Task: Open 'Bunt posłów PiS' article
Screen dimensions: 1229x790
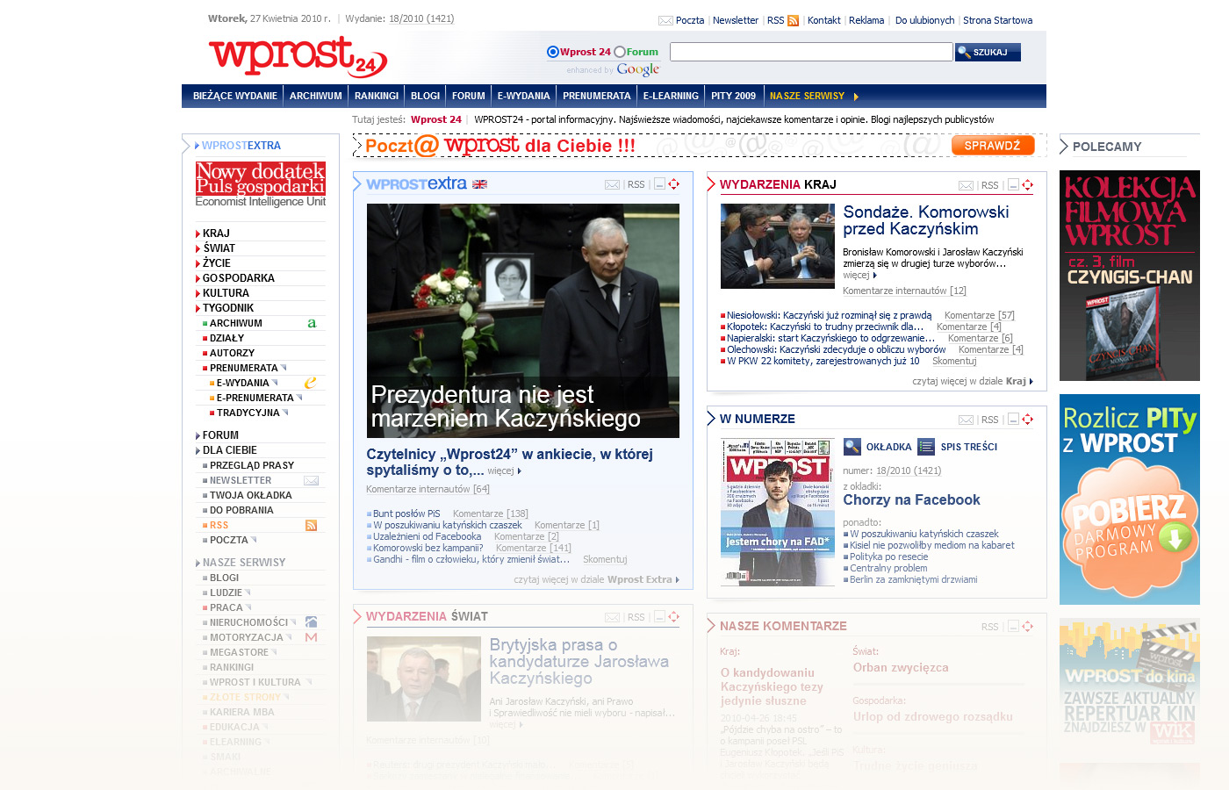Action: click(x=406, y=513)
